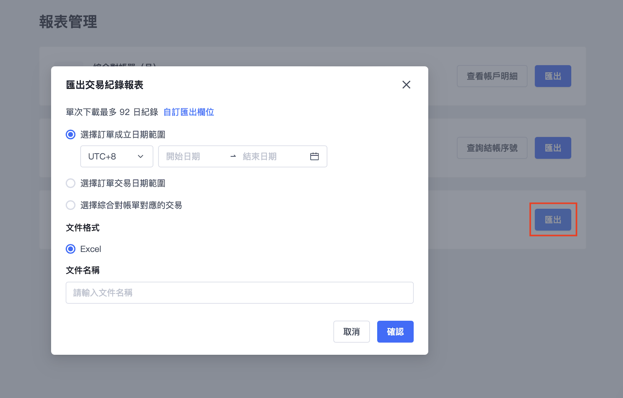Click the 查詢結帳序號 button
623x398 pixels.
coord(492,148)
